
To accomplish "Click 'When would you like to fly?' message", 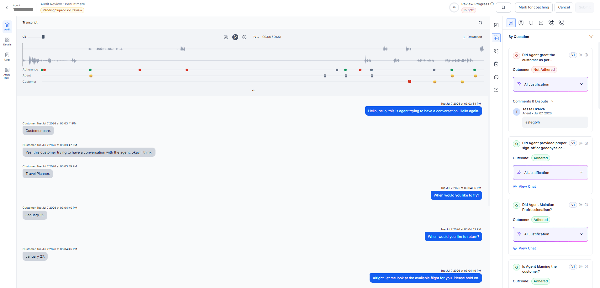I will (x=456, y=195).
